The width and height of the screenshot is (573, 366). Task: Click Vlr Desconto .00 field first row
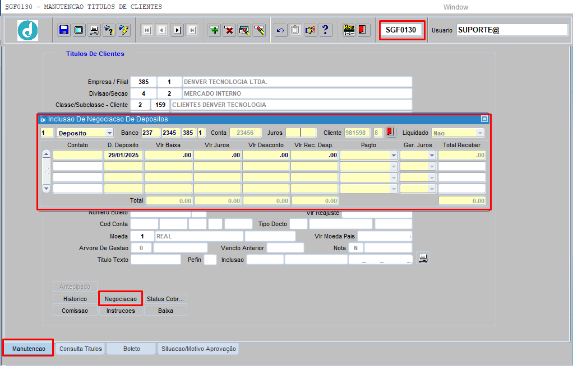(x=266, y=155)
